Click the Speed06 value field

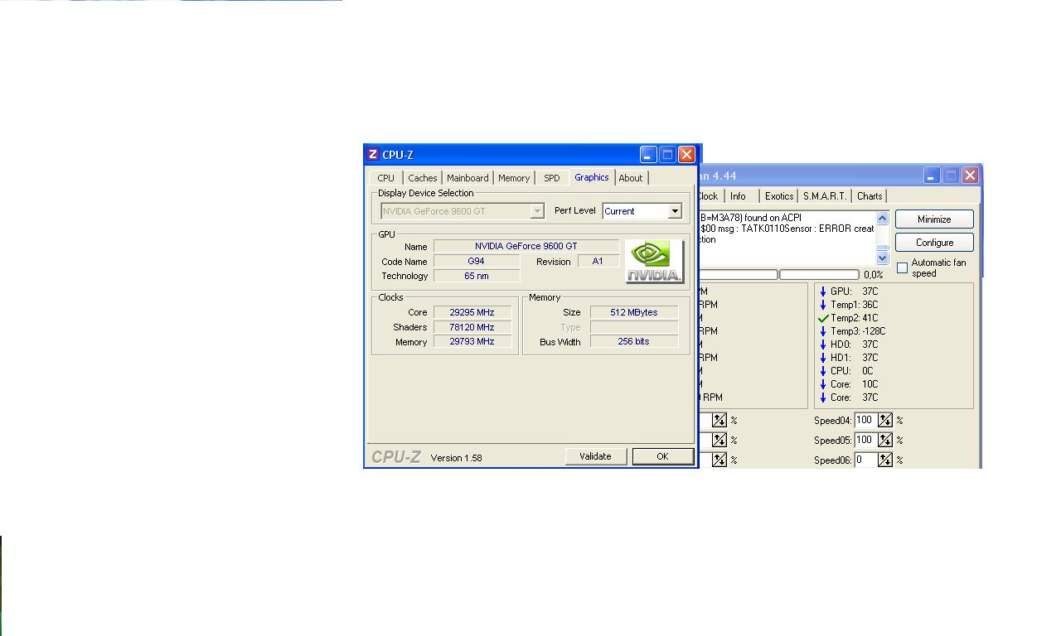pos(865,460)
